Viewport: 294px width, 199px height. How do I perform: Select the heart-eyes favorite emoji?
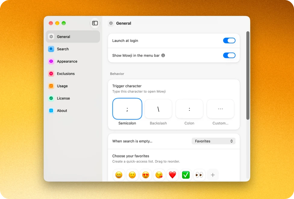(x=146, y=175)
